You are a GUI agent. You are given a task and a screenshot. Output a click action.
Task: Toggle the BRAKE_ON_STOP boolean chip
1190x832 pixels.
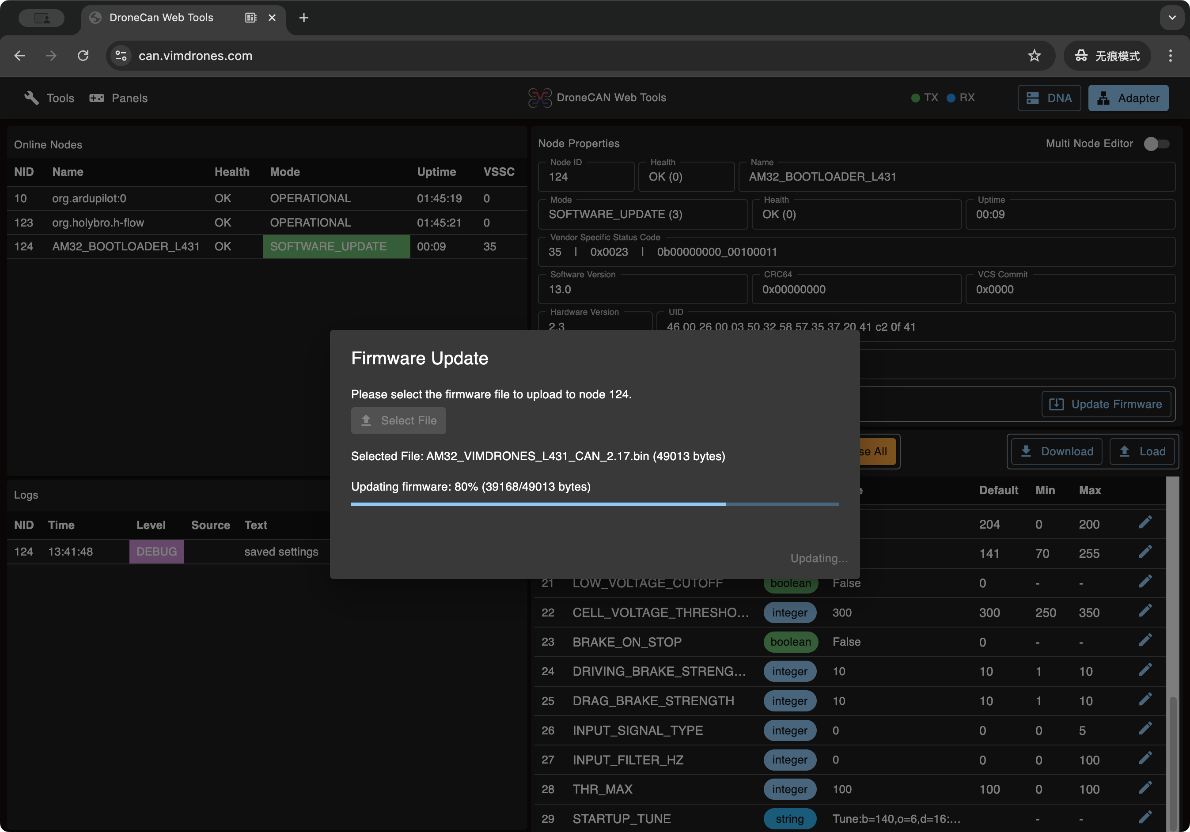tap(790, 642)
